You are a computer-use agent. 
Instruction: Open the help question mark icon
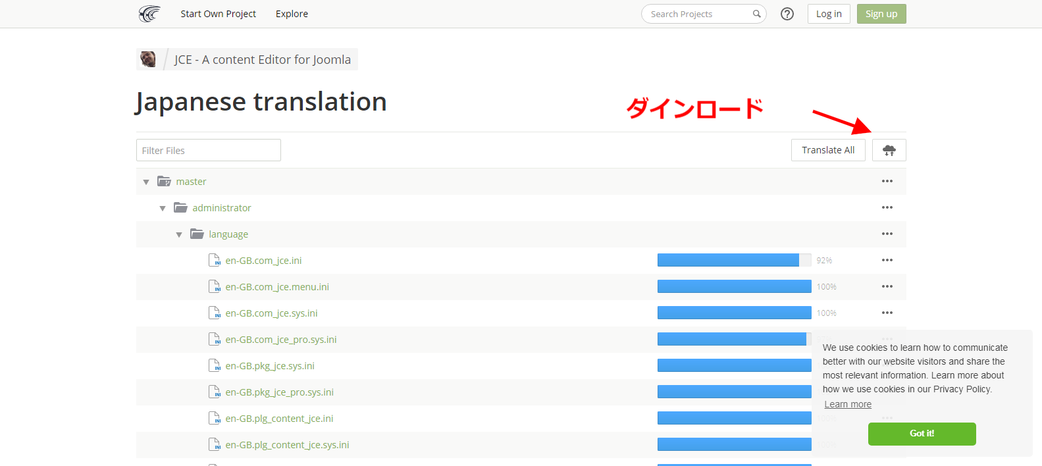(787, 14)
